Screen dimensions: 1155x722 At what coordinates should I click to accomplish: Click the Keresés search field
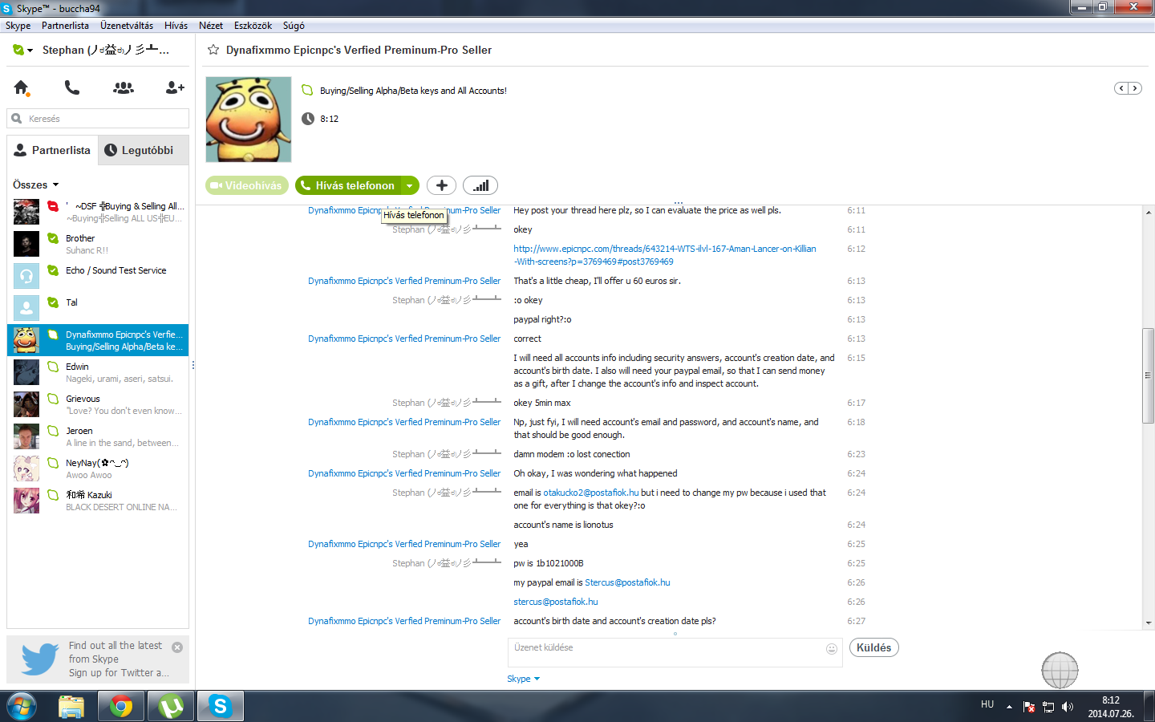click(98, 119)
